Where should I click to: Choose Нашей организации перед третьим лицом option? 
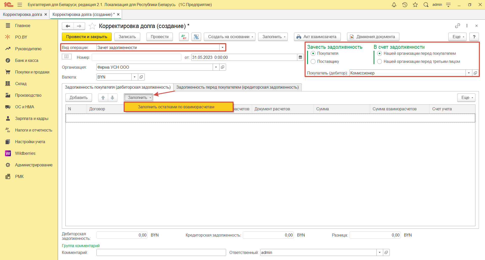tap(379, 61)
